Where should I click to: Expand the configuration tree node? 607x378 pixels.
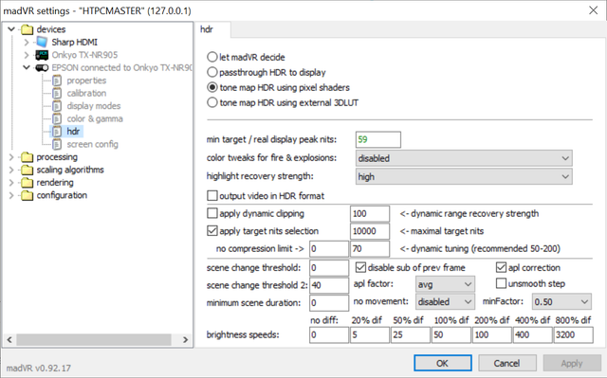pos(11,195)
